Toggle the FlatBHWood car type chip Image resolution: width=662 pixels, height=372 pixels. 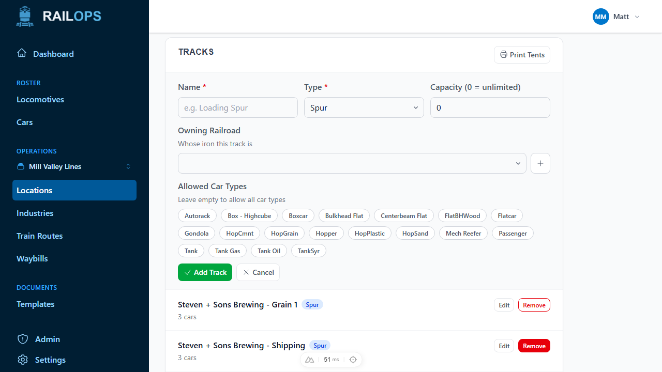click(x=462, y=216)
